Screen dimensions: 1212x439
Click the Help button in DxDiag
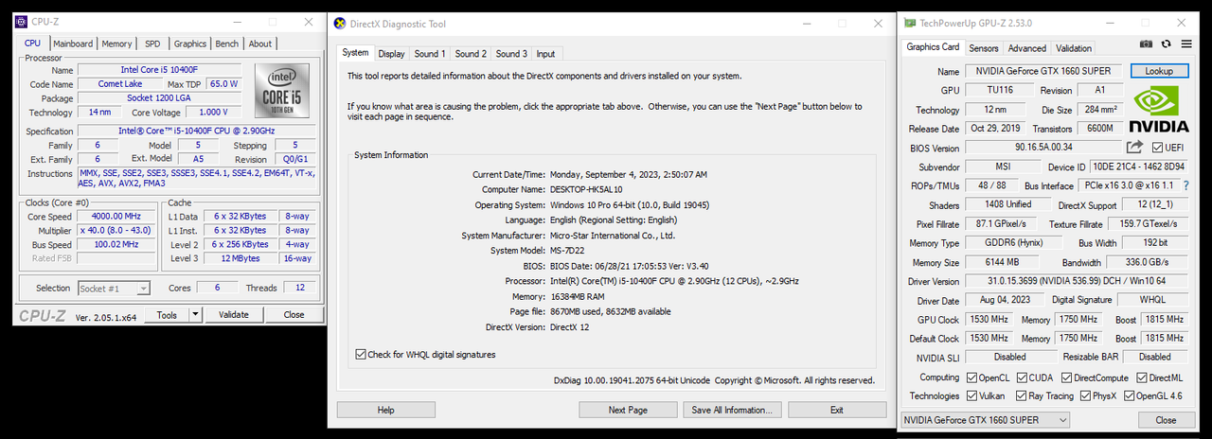[386, 410]
